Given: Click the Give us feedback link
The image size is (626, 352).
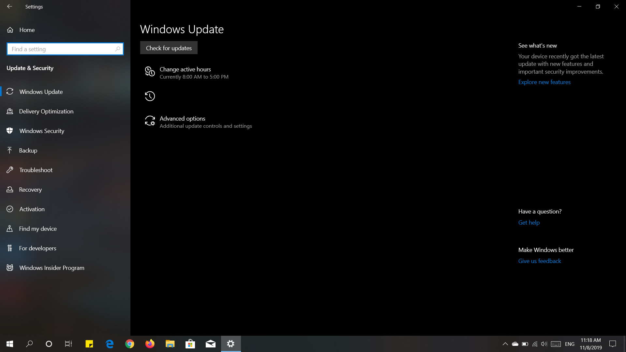Looking at the screenshot, I should coord(540,261).
